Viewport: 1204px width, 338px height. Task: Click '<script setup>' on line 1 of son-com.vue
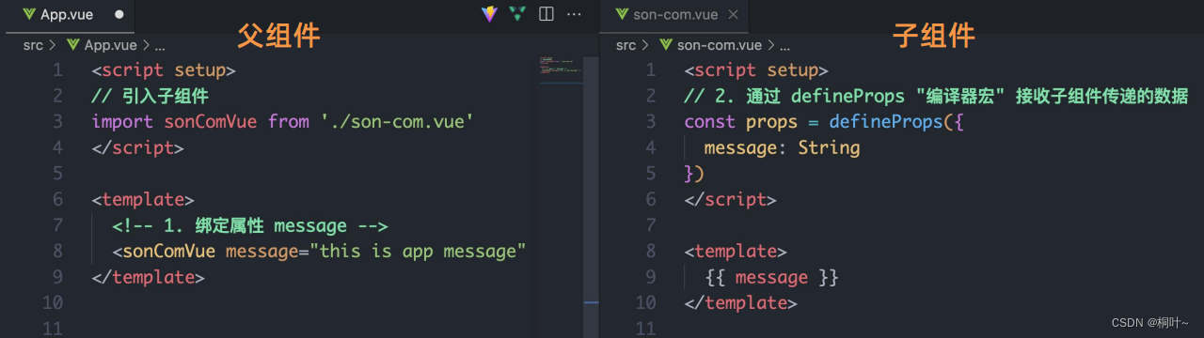coord(756,69)
